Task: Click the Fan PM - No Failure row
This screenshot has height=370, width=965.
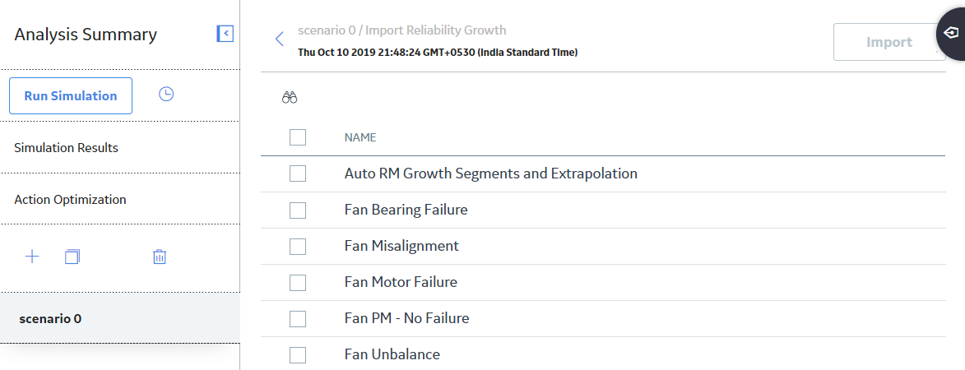Action: [x=603, y=318]
